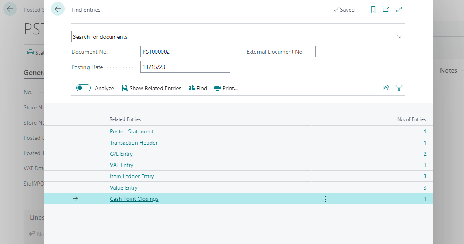
Task: Expand the Search for documents dropdown
Action: coord(399,36)
